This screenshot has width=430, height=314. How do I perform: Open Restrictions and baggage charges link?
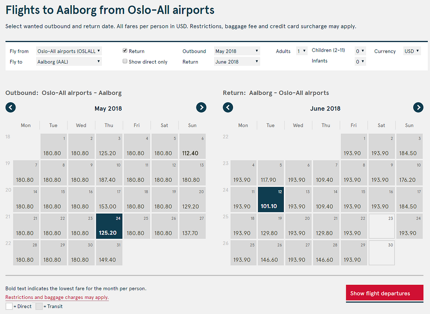pos(57,297)
